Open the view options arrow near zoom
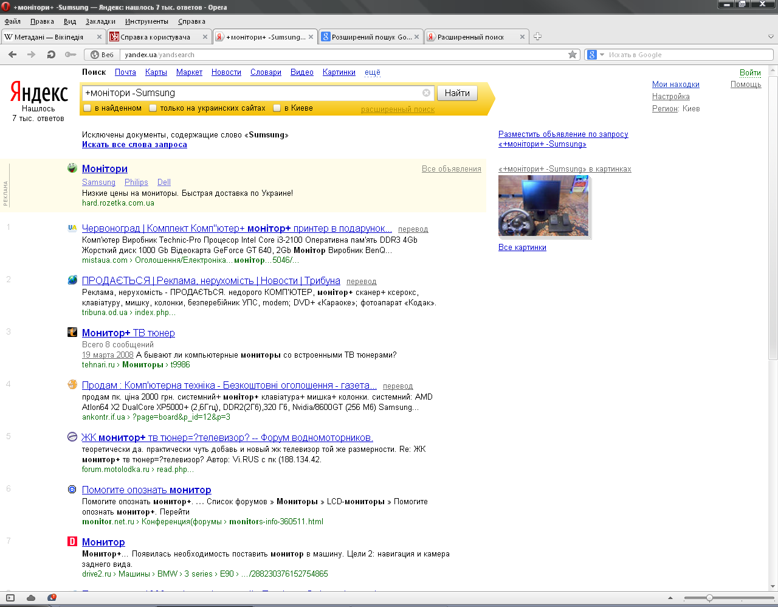 tap(670, 598)
